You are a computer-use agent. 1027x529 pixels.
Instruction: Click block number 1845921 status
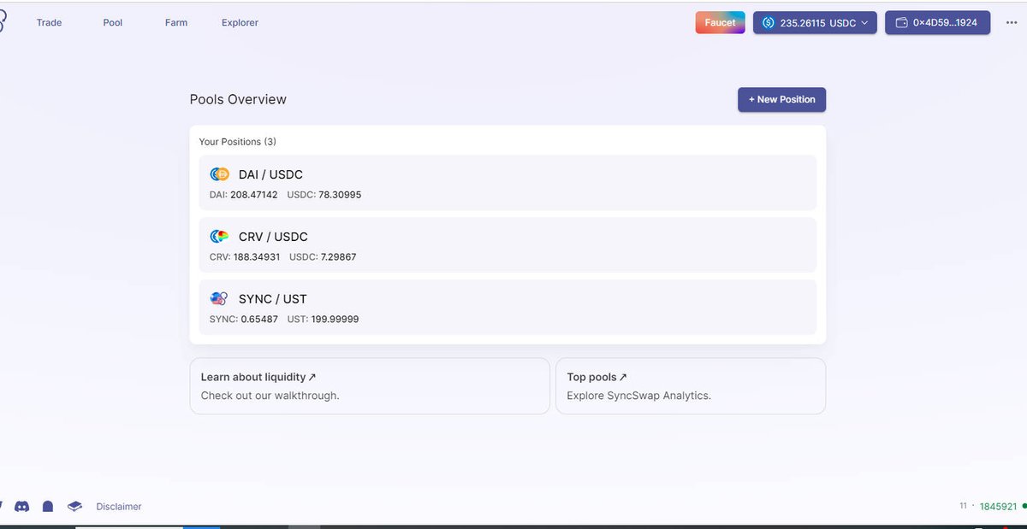coord(998,506)
